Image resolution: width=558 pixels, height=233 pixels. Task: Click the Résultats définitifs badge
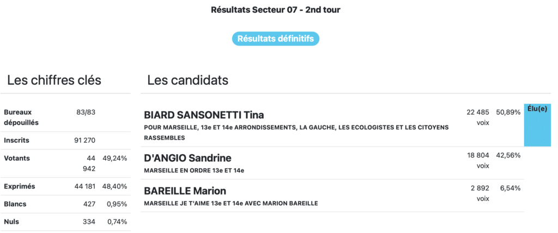(x=275, y=39)
